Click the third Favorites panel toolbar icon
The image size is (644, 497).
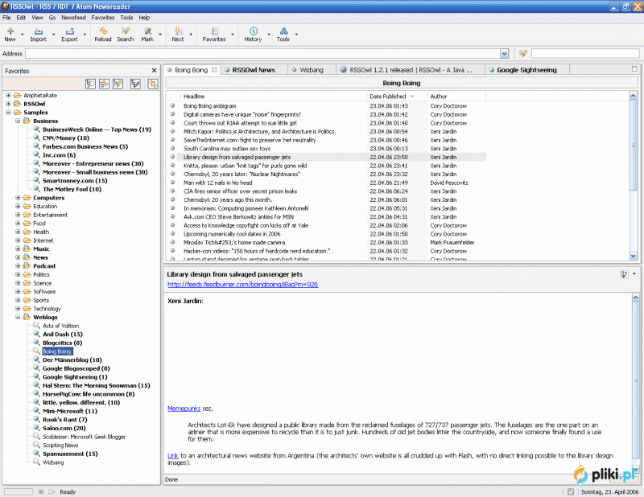click(118, 84)
